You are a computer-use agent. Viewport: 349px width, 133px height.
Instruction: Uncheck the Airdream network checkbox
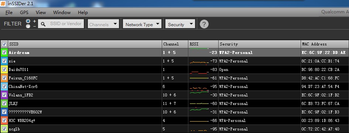tap(4, 52)
